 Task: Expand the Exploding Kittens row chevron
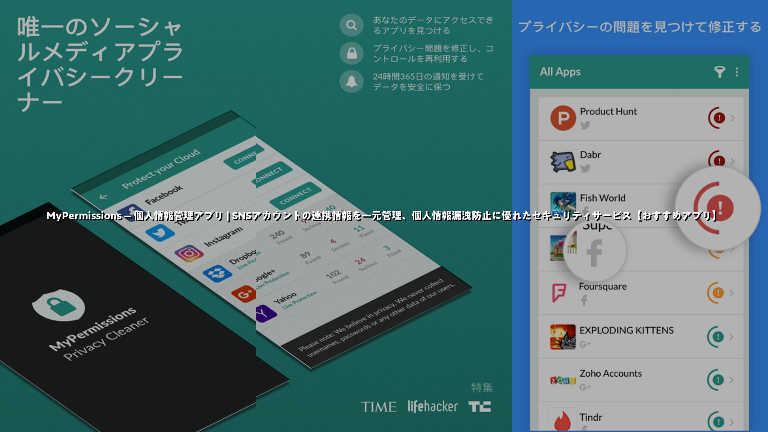click(731, 337)
